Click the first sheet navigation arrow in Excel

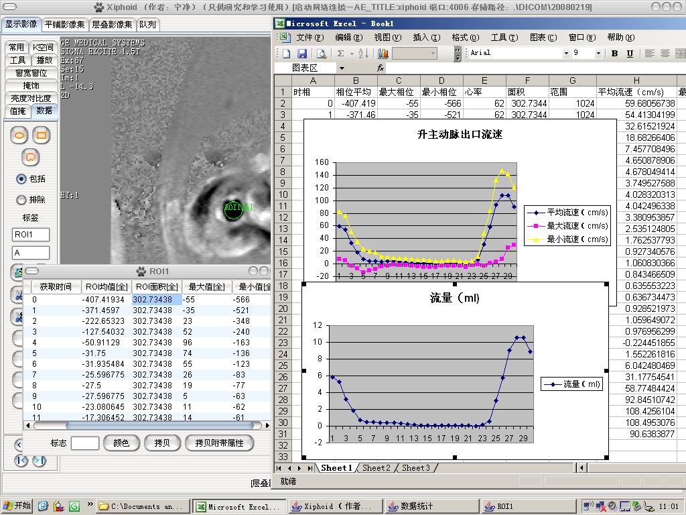[279, 468]
